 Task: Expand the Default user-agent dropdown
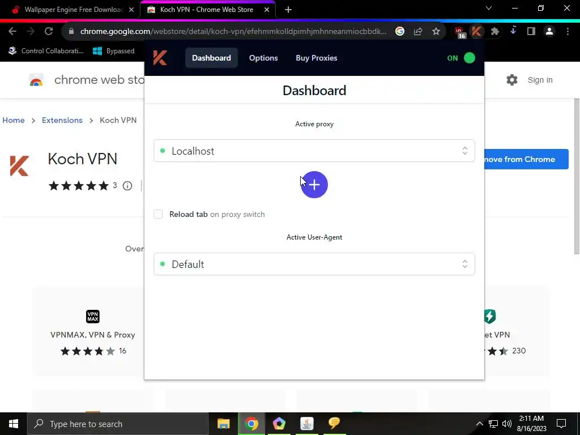tap(314, 264)
